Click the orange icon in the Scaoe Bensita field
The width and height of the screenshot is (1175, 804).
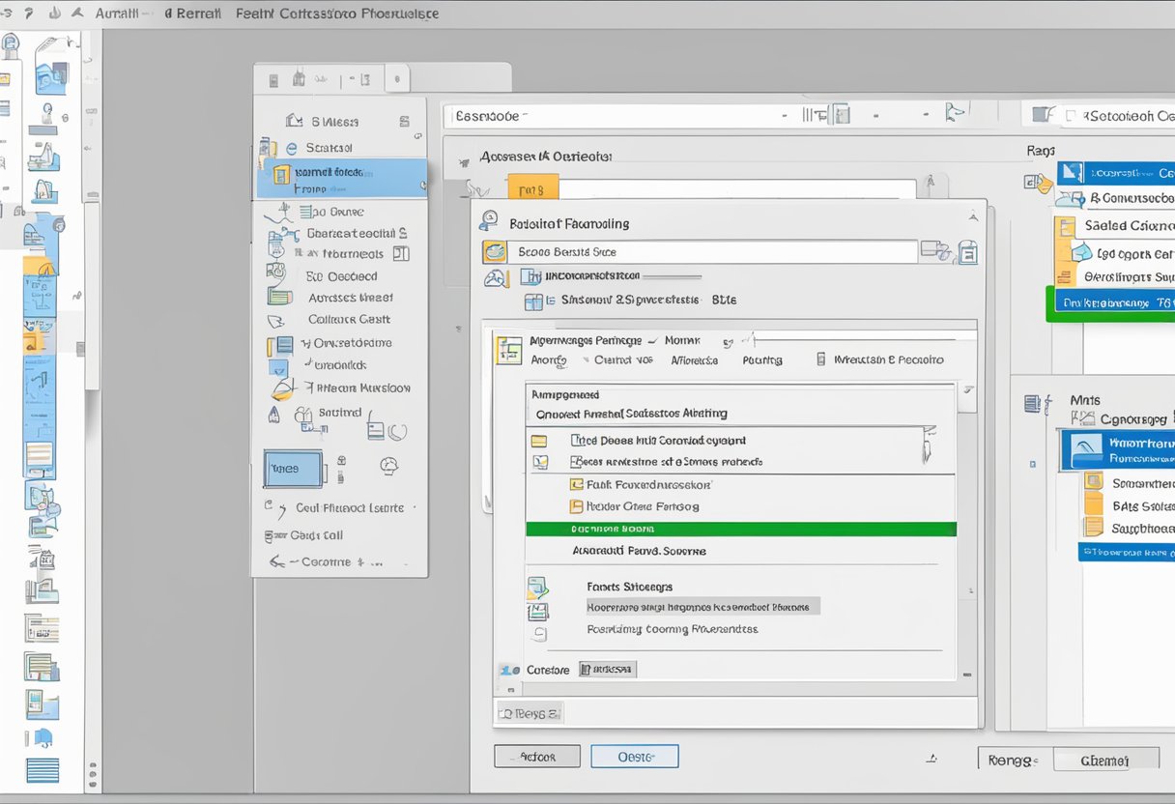[495, 252]
